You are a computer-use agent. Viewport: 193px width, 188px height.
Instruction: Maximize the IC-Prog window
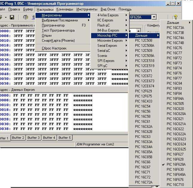point(173,4)
